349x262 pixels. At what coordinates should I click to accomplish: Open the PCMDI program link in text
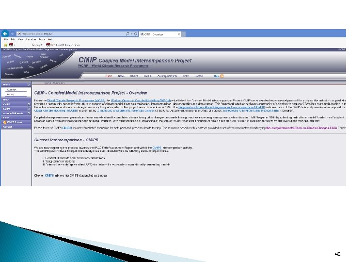(x=222, y=107)
